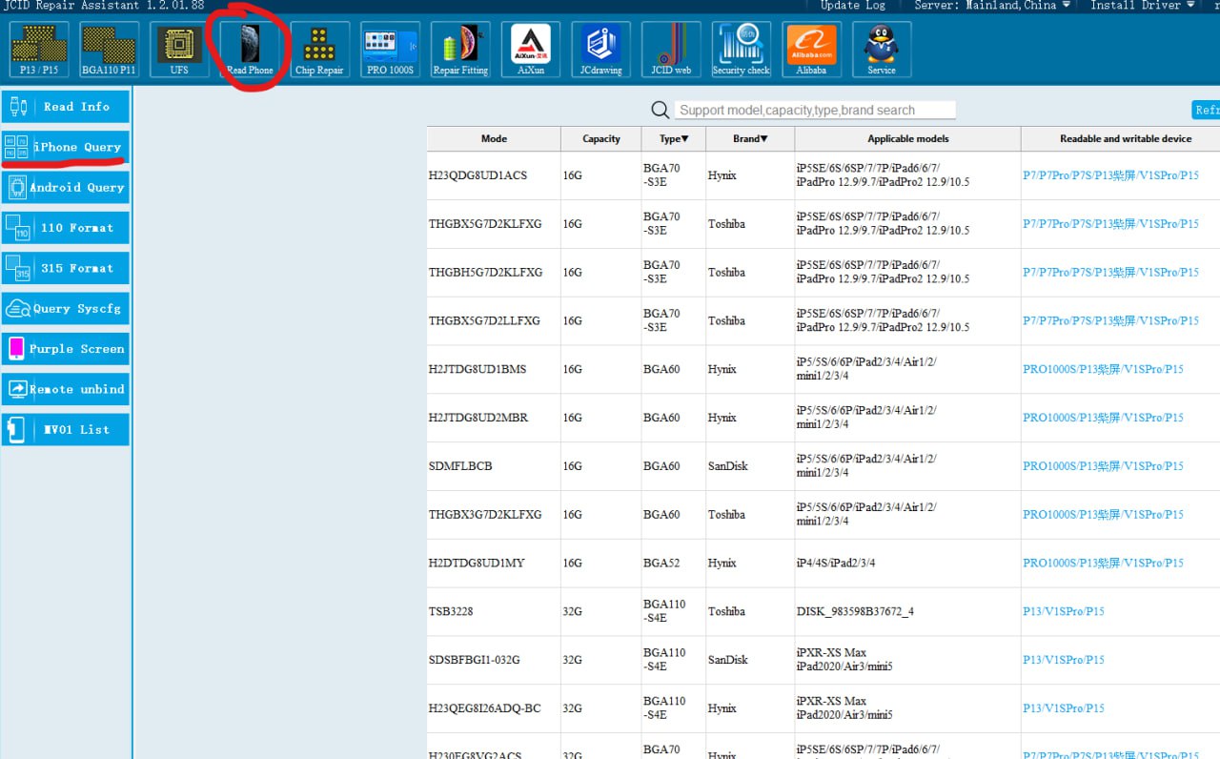Viewport: 1220px width, 759px height.
Task: Select the UFS chip tool
Action: click(179, 50)
